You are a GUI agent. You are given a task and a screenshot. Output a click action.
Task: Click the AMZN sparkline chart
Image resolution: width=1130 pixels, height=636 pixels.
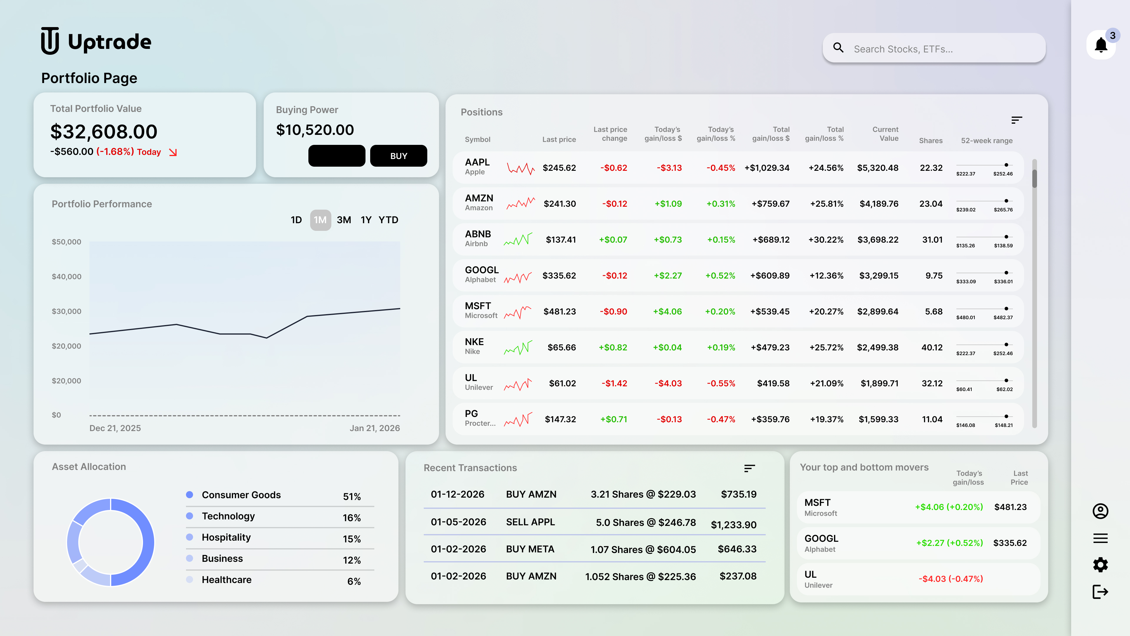point(521,203)
